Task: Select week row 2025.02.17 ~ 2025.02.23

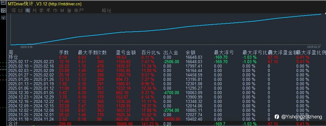Action: click(x=31, y=62)
